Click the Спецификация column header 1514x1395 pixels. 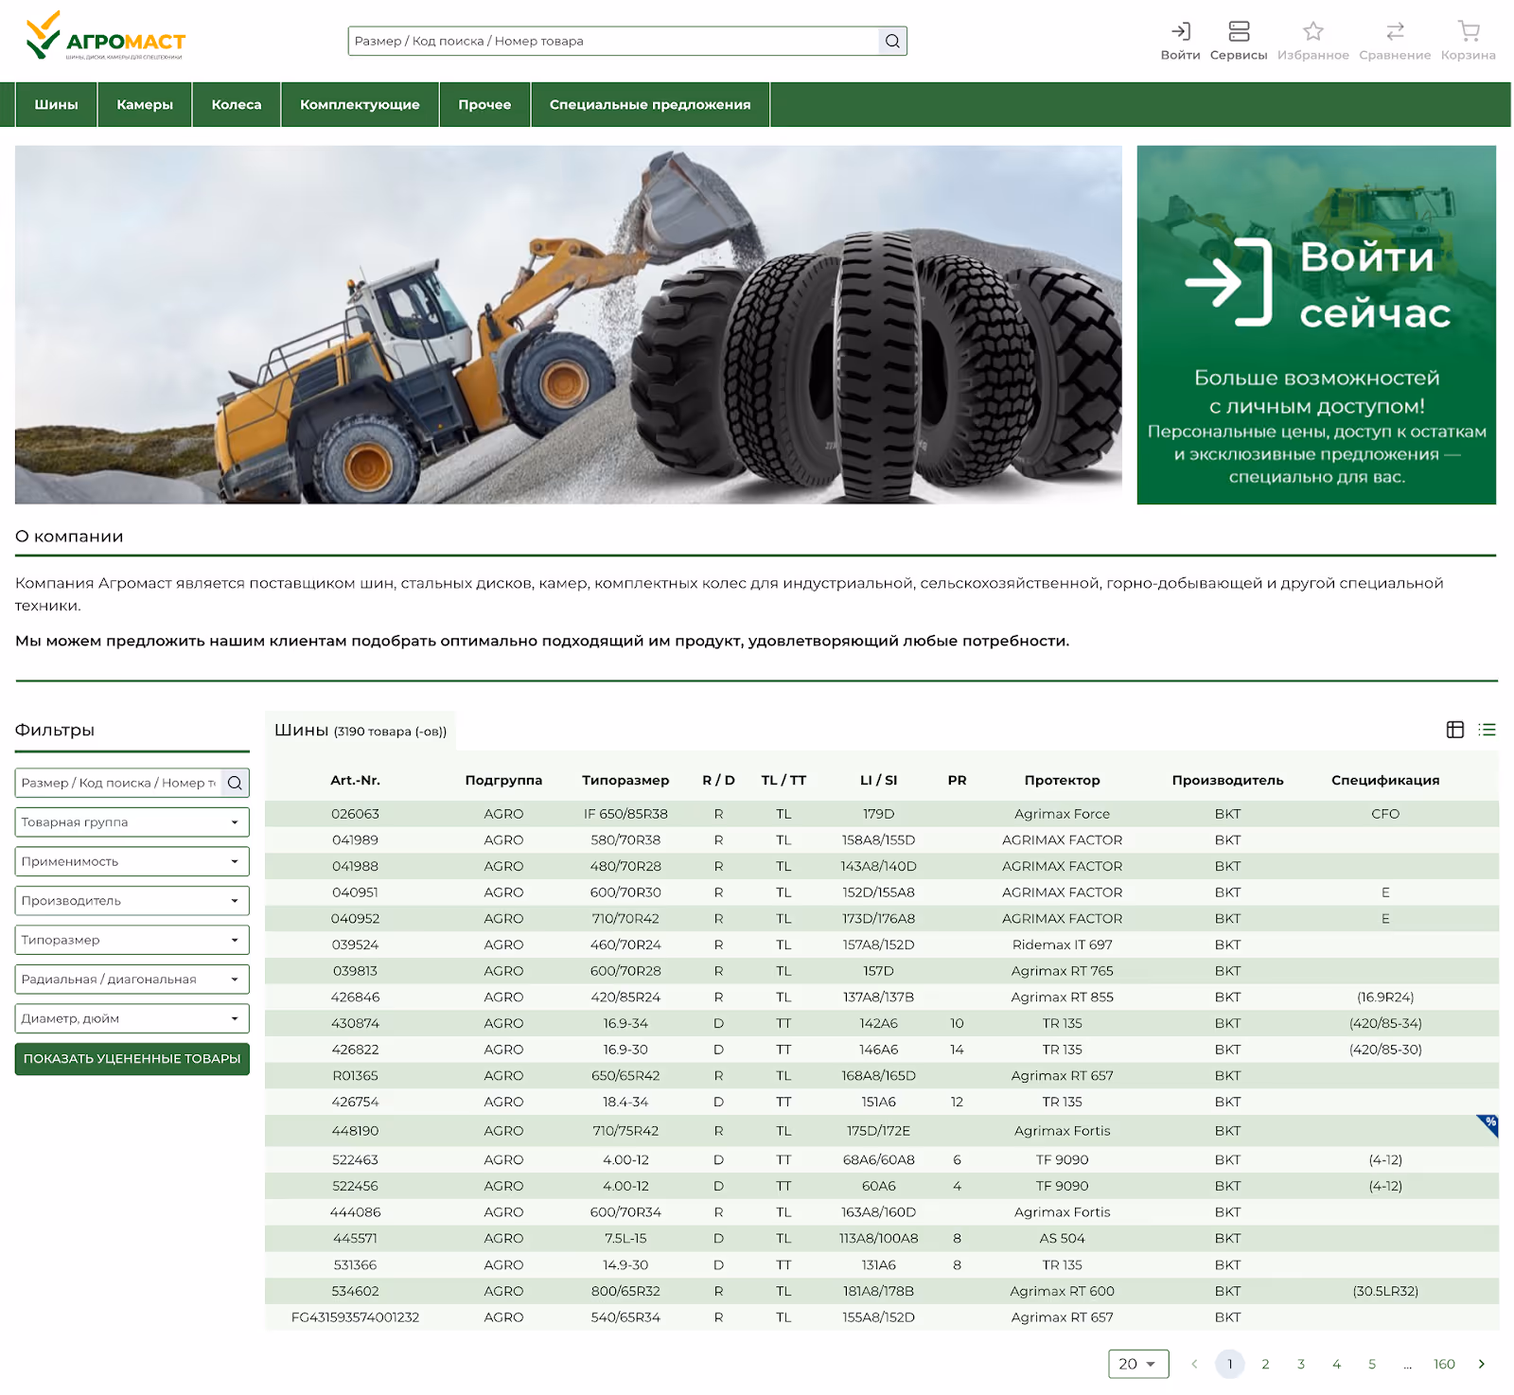1385,780
